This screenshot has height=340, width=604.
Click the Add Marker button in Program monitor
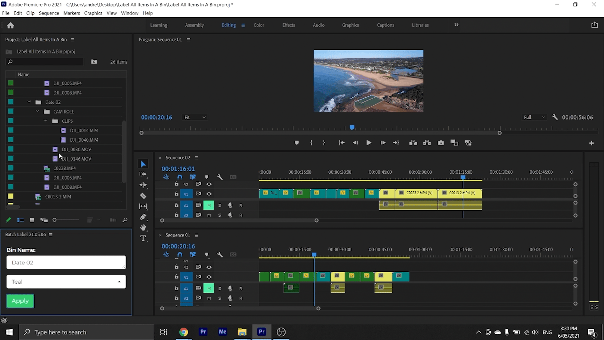[x=296, y=143]
